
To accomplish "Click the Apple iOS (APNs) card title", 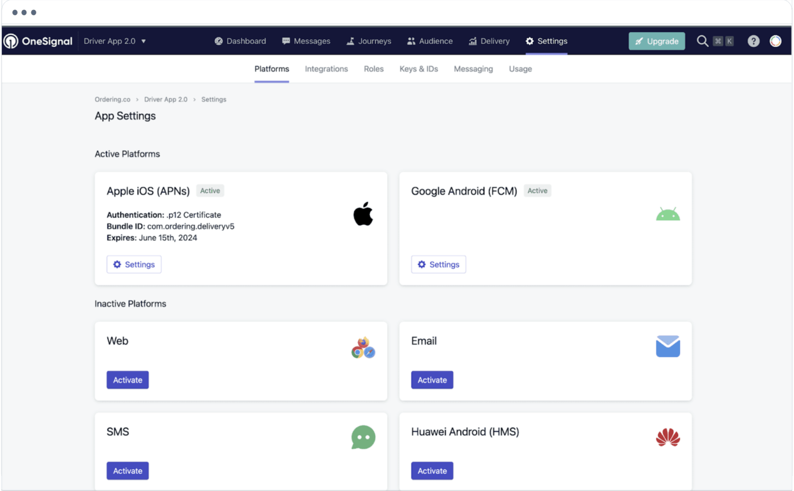I will [148, 191].
